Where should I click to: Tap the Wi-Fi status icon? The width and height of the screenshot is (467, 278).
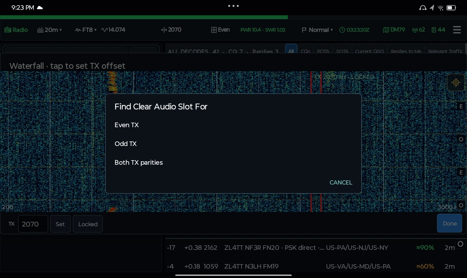click(441, 8)
